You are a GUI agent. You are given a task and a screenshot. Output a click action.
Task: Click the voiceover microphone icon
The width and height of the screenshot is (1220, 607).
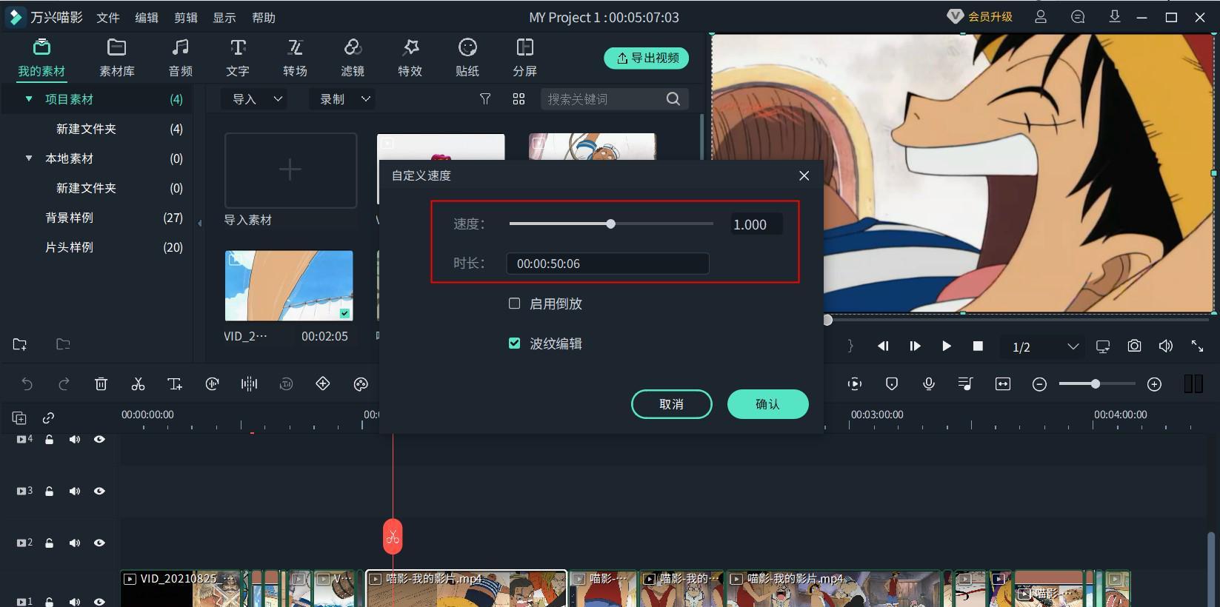929,383
